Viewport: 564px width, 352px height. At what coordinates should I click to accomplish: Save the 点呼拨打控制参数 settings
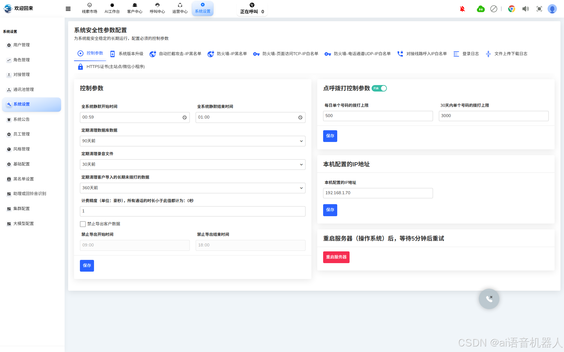click(x=330, y=136)
